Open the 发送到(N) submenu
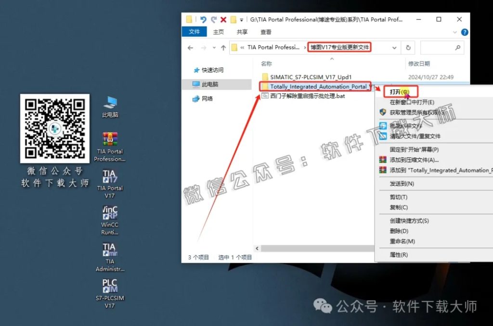Image resolution: width=493 pixels, height=326 pixels. pyautogui.click(x=402, y=183)
